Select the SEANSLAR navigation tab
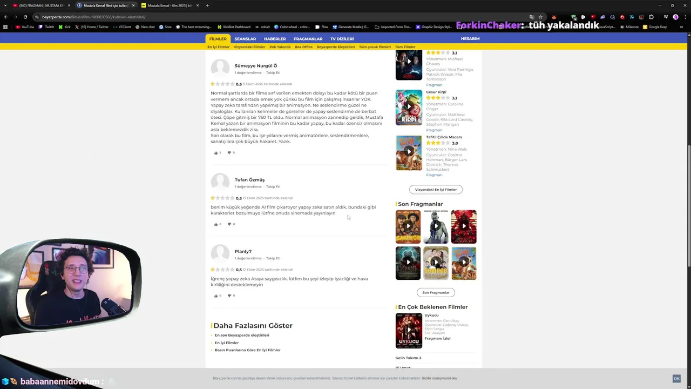Viewport: 691px width, 389px height. coord(245,39)
